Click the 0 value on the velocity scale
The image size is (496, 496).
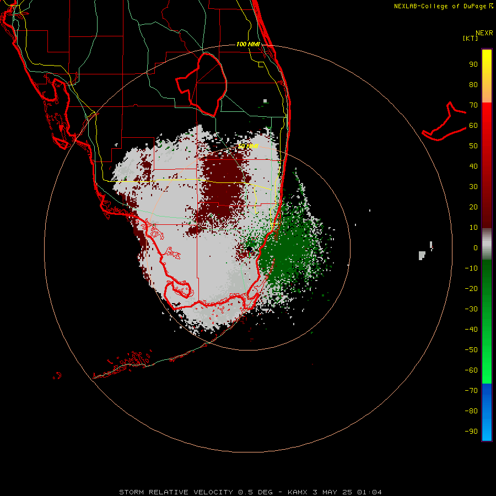pyautogui.click(x=476, y=247)
